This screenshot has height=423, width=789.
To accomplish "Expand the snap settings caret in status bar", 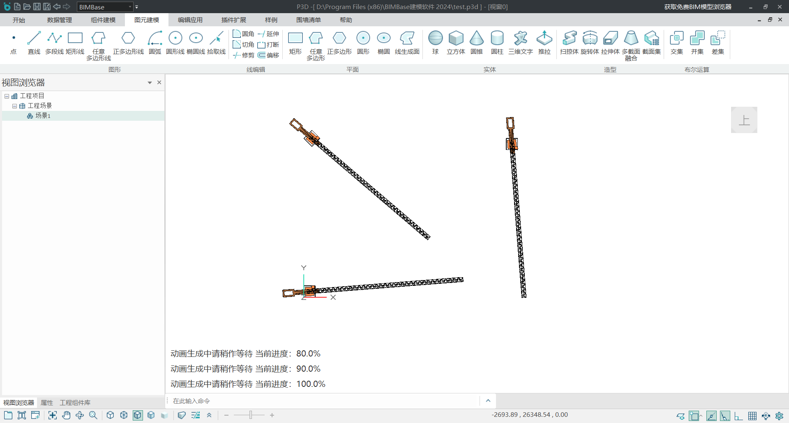I will click(x=701, y=415).
